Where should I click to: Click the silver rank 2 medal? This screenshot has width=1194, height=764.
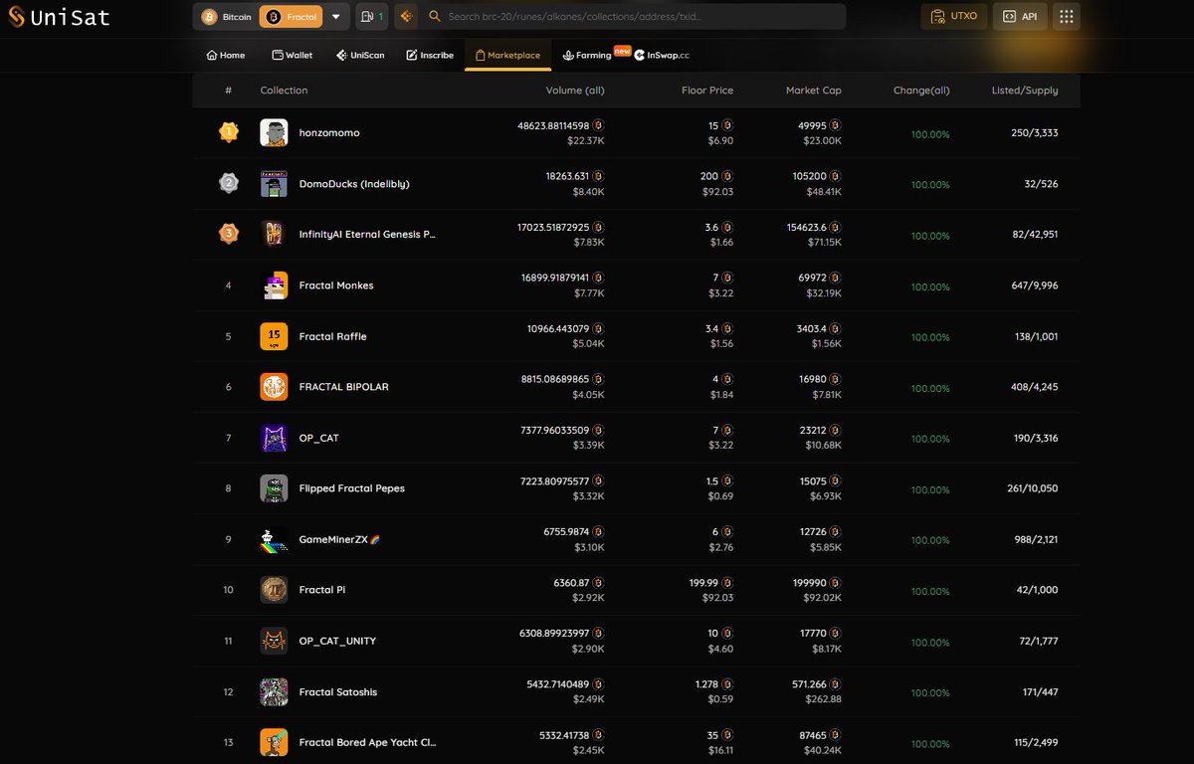[x=229, y=183]
